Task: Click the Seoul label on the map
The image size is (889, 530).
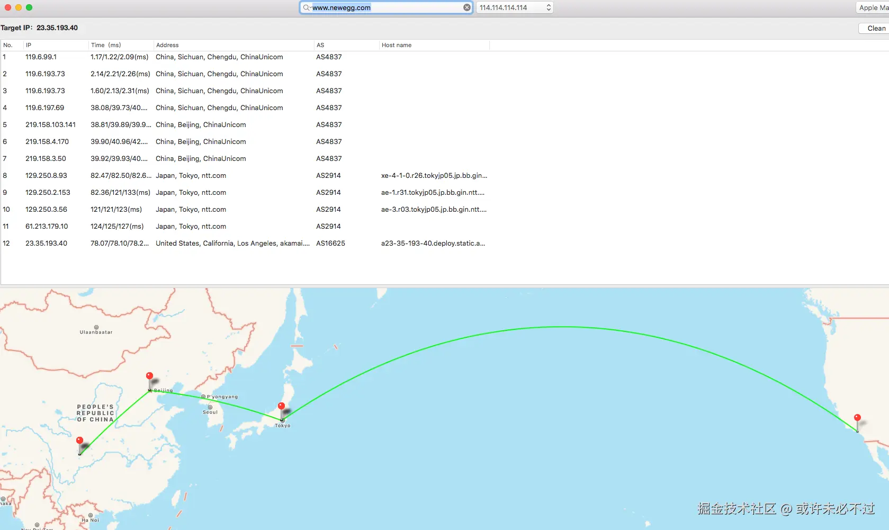Action: coord(210,412)
